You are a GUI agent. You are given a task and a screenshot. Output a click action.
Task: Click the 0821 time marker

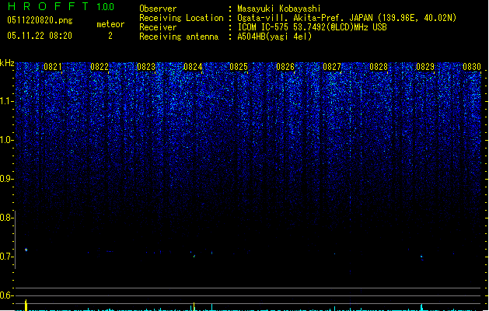click(x=53, y=67)
